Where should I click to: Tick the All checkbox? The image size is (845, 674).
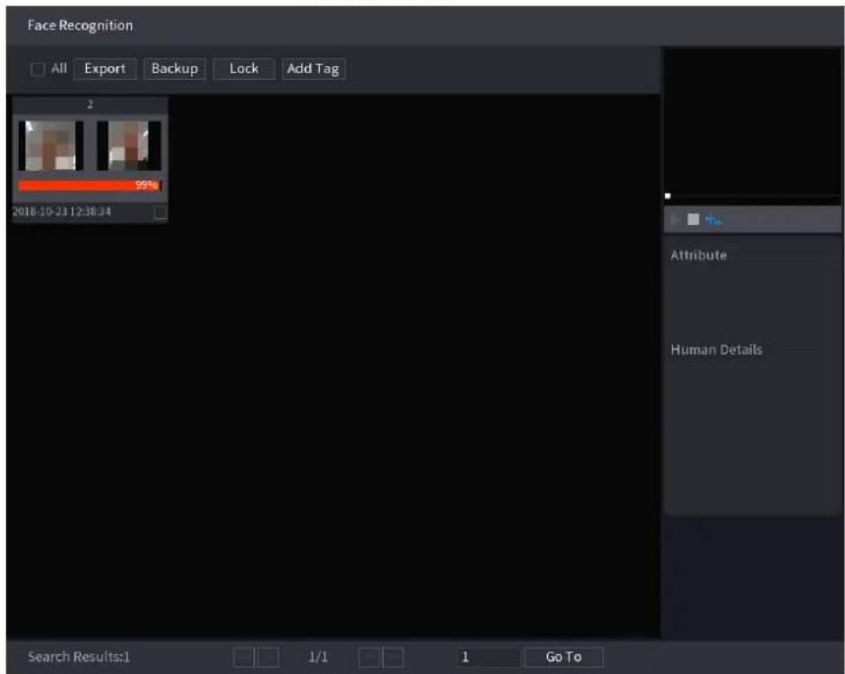coord(37,69)
